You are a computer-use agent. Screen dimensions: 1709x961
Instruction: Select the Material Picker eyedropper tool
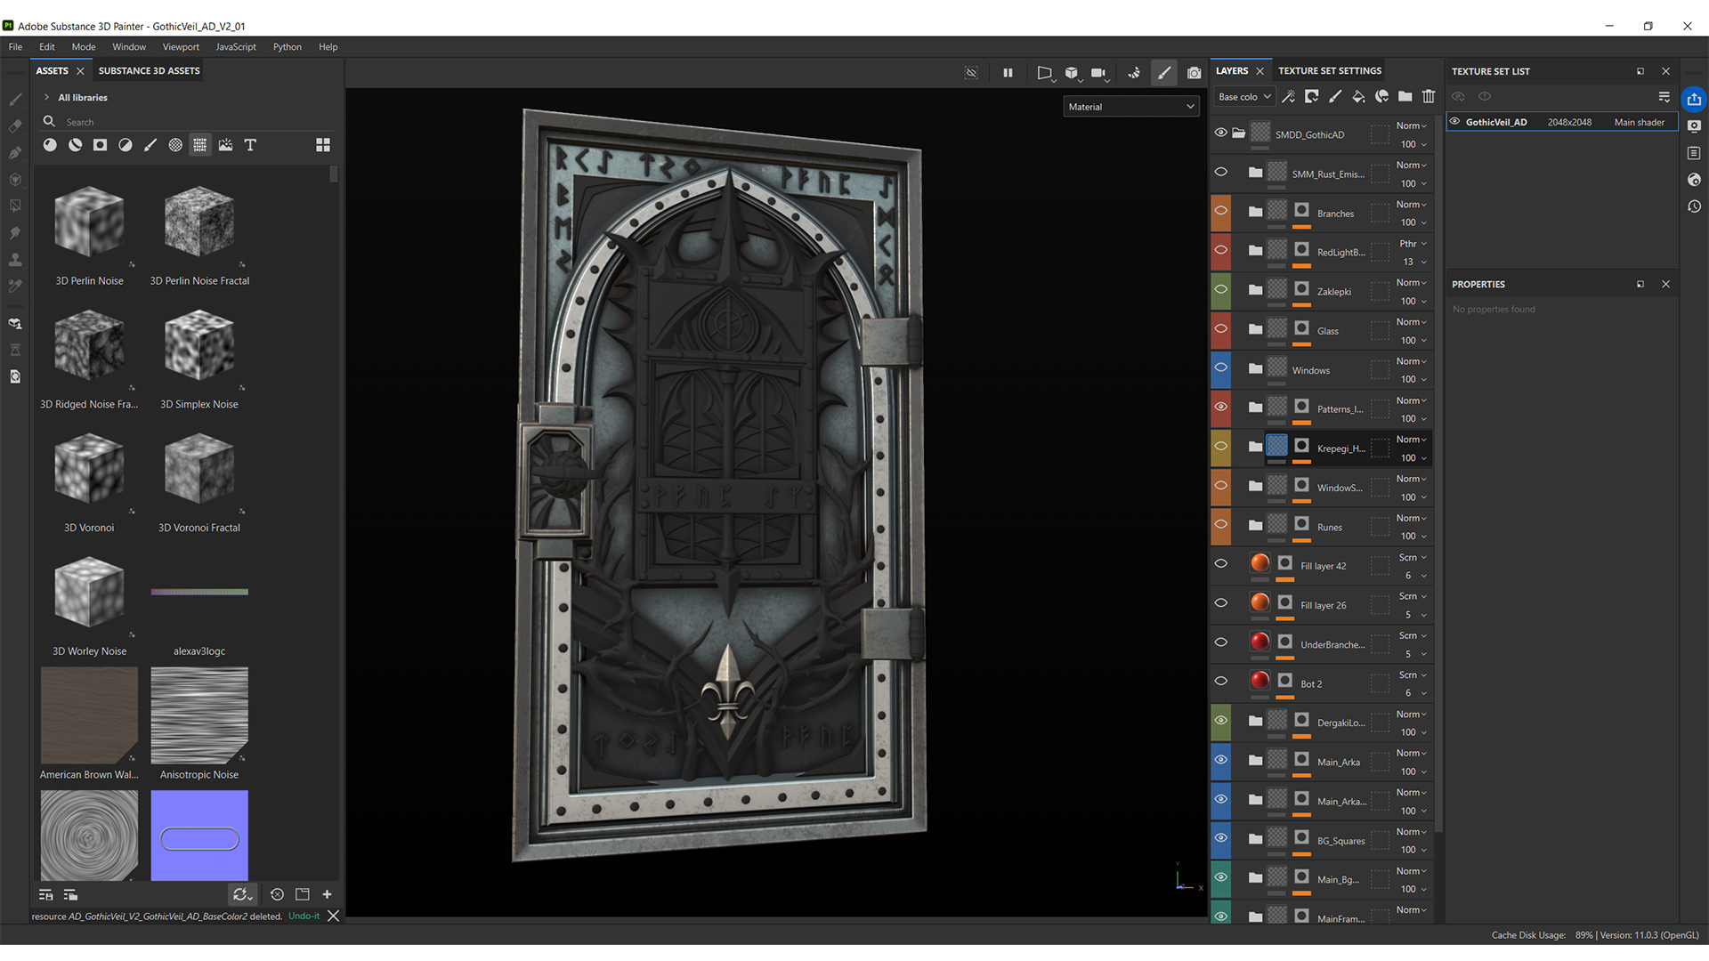15,286
